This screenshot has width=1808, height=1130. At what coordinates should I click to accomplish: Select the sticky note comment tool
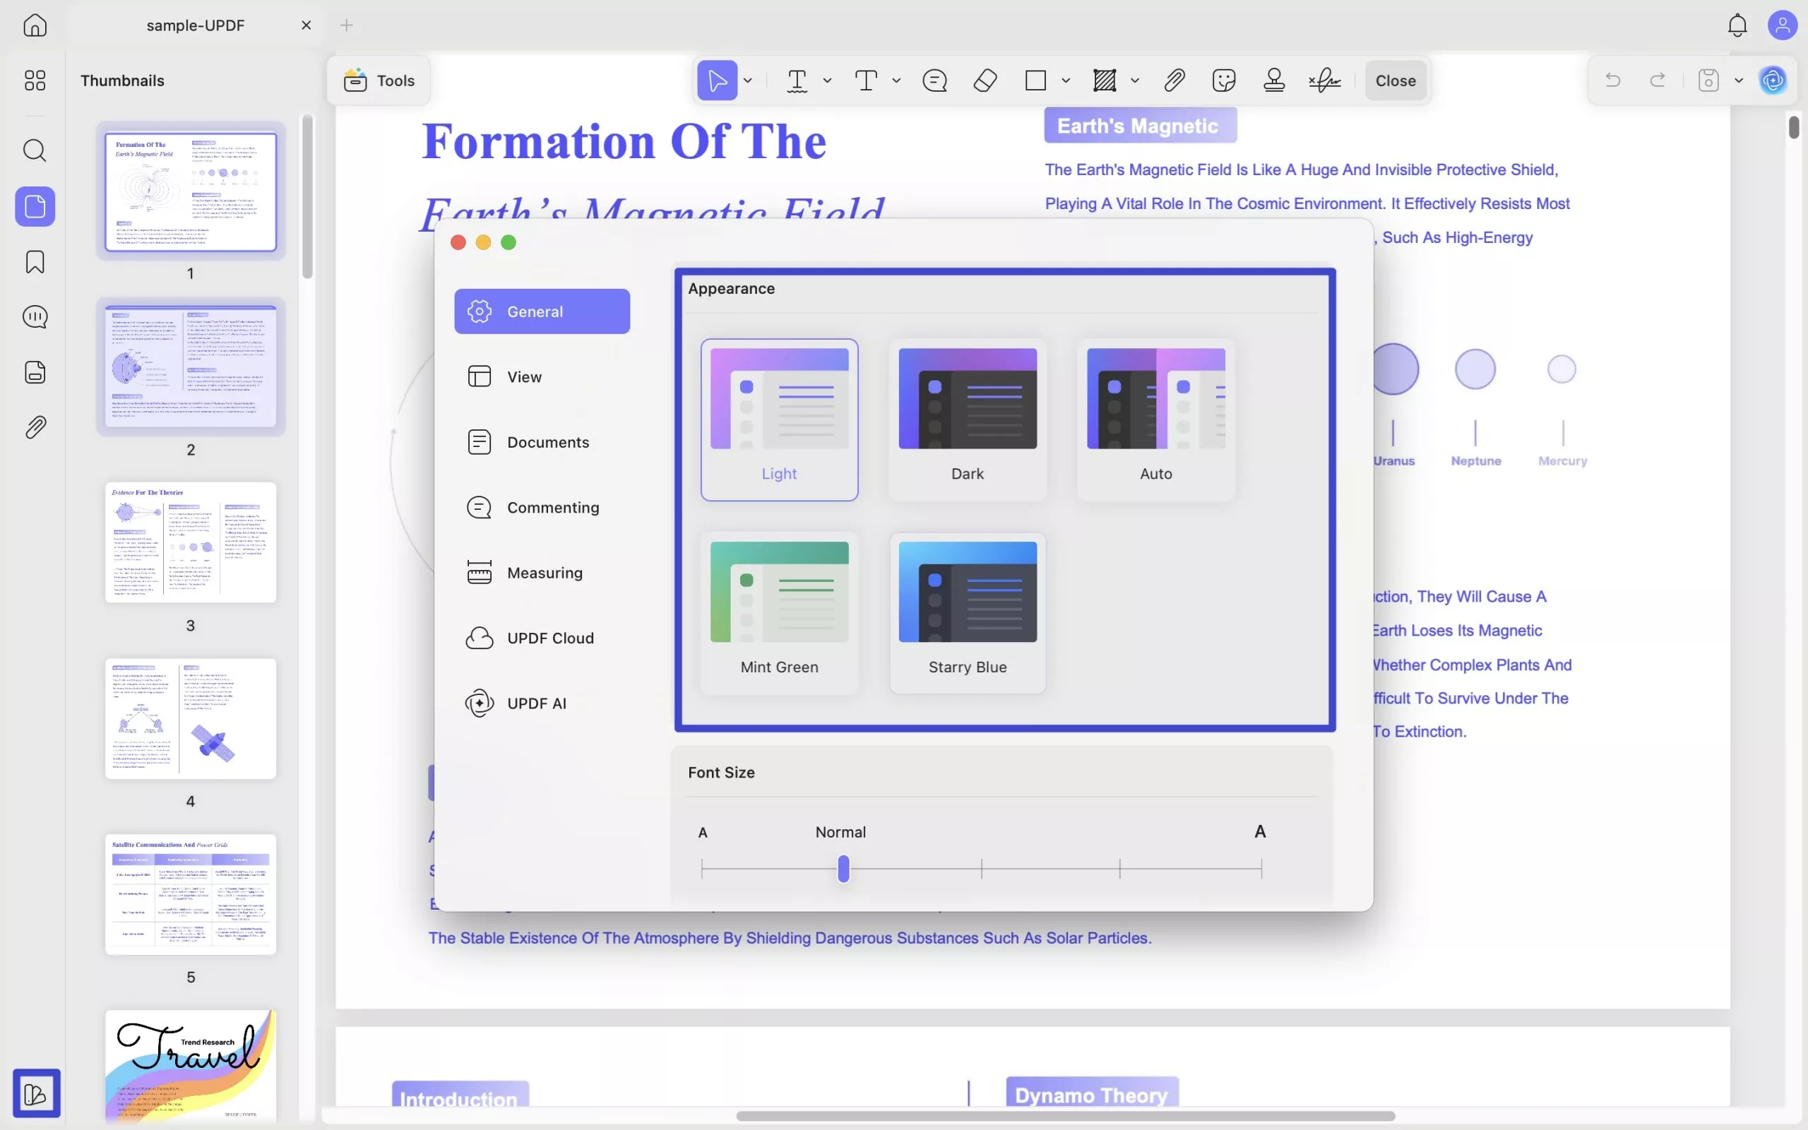[934, 80]
